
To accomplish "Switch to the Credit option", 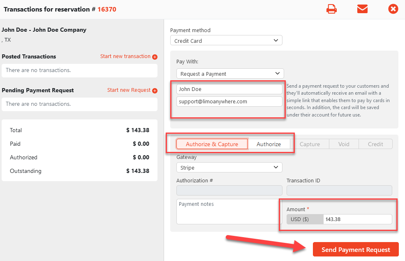I will pyautogui.click(x=375, y=144).
